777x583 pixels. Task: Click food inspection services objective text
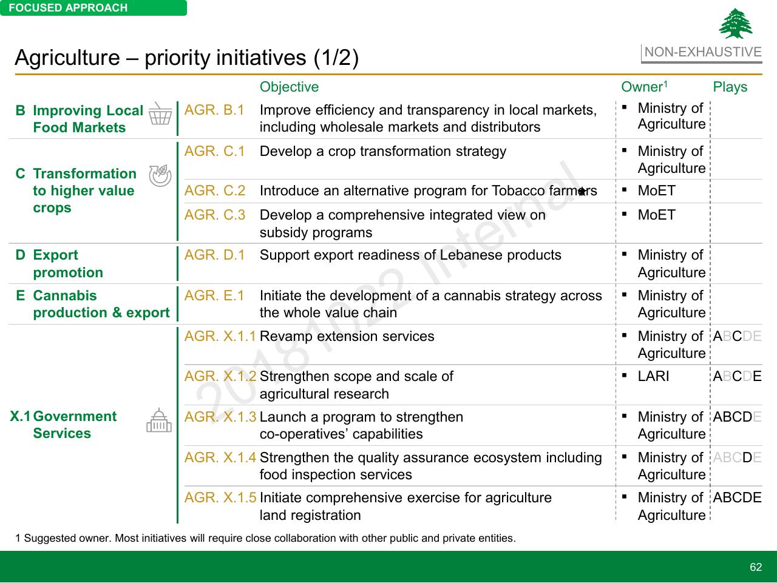(431, 466)
